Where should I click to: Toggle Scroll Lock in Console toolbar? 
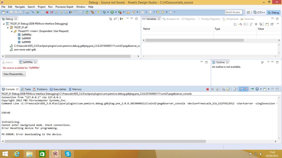228,89
